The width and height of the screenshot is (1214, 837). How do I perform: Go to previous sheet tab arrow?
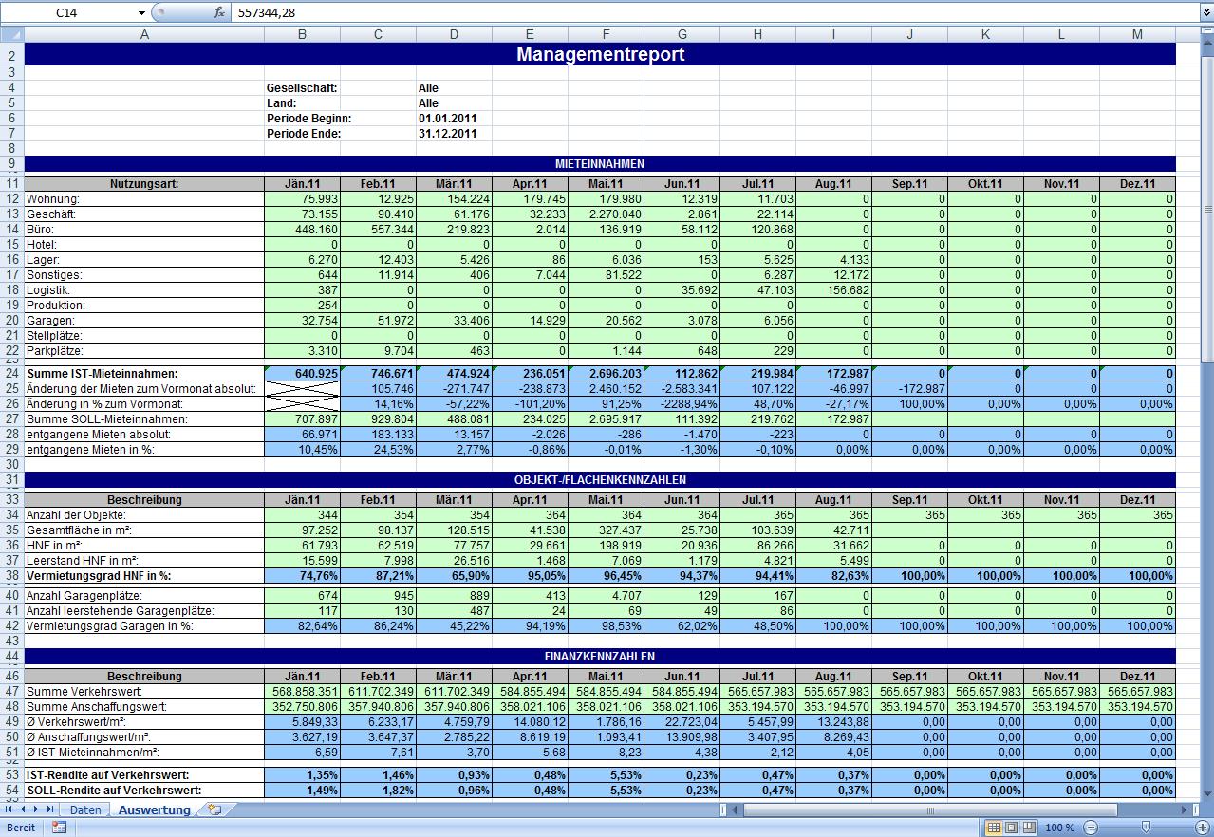pos(24,809)
